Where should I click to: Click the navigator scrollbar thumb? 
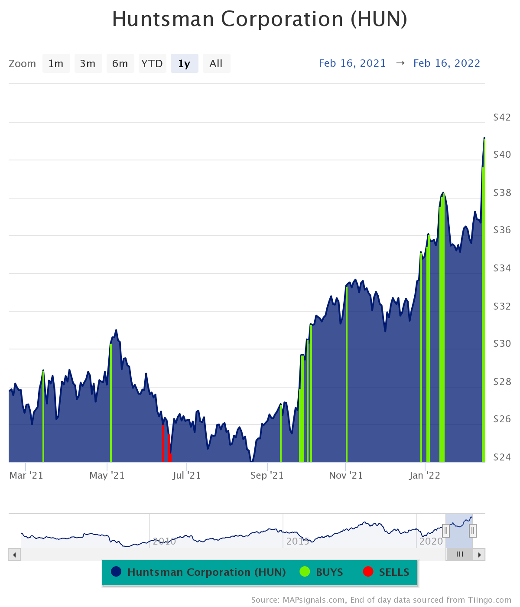(460, 555)
